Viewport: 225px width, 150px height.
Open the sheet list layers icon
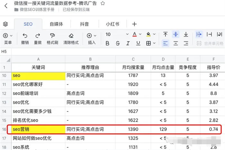[x=5, y=24]
